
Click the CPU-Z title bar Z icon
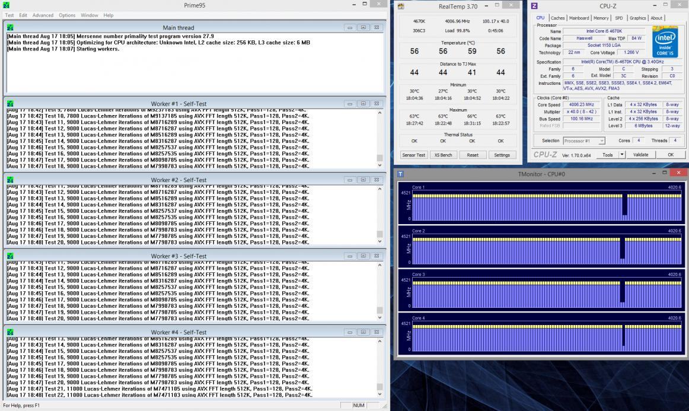pyautogui.click(x=534, y=6)
